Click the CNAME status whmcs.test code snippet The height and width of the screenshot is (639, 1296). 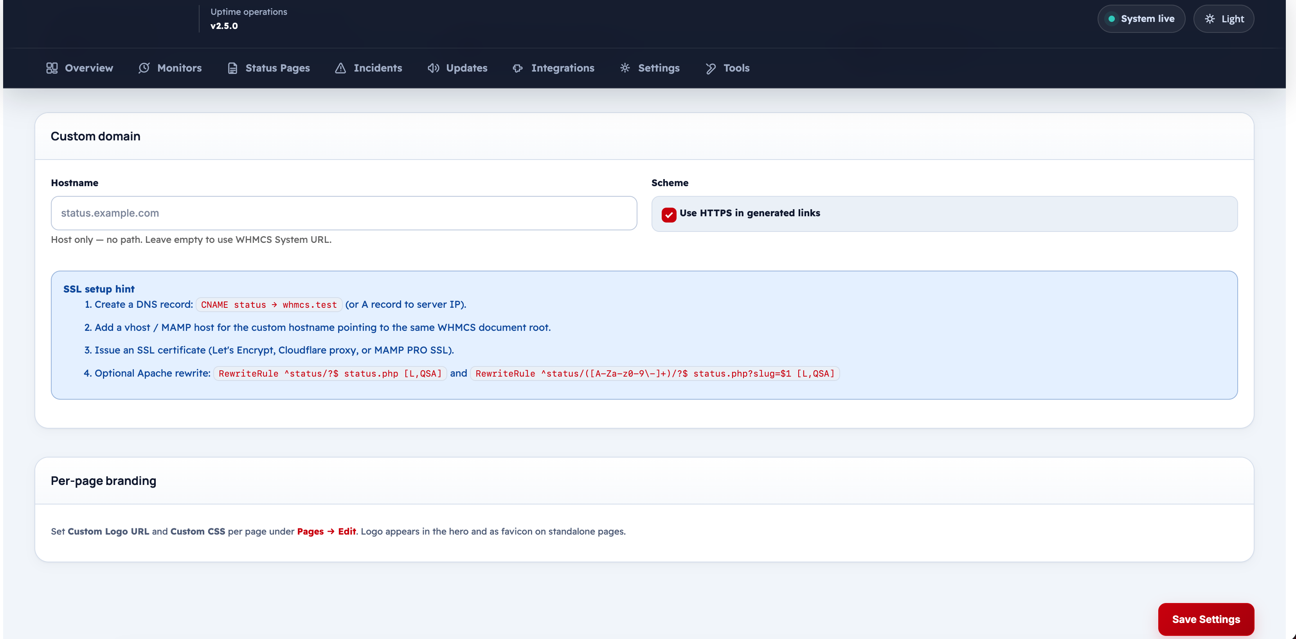point(269,305)
